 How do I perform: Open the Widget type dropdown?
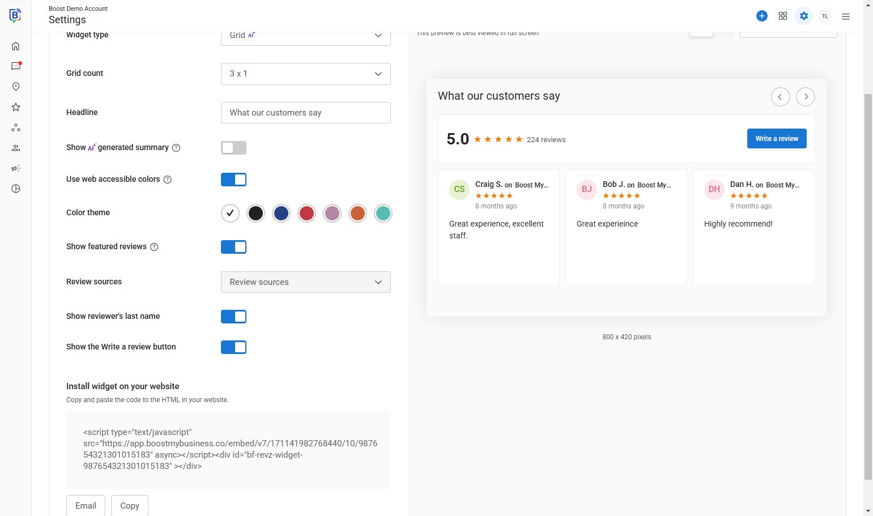[305, 36]
